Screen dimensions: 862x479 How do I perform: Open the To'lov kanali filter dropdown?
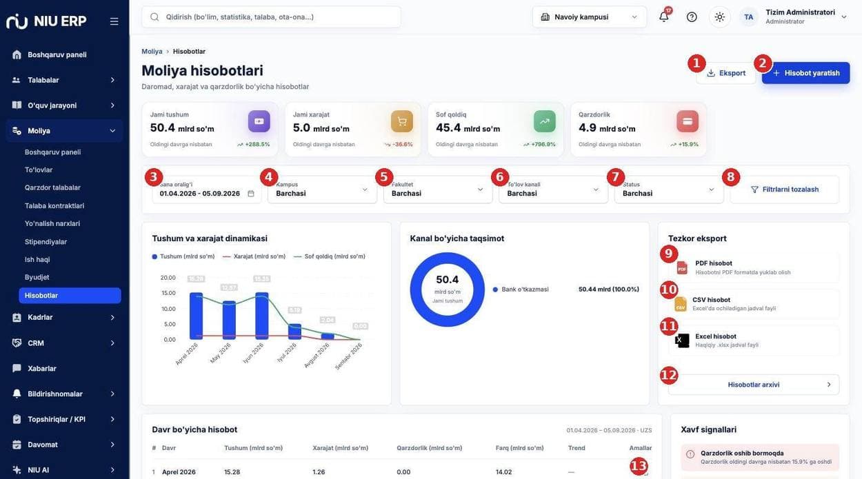[x=554, y=190]
